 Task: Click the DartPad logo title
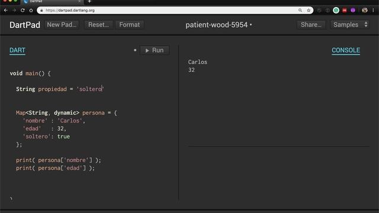pos(25,25)
